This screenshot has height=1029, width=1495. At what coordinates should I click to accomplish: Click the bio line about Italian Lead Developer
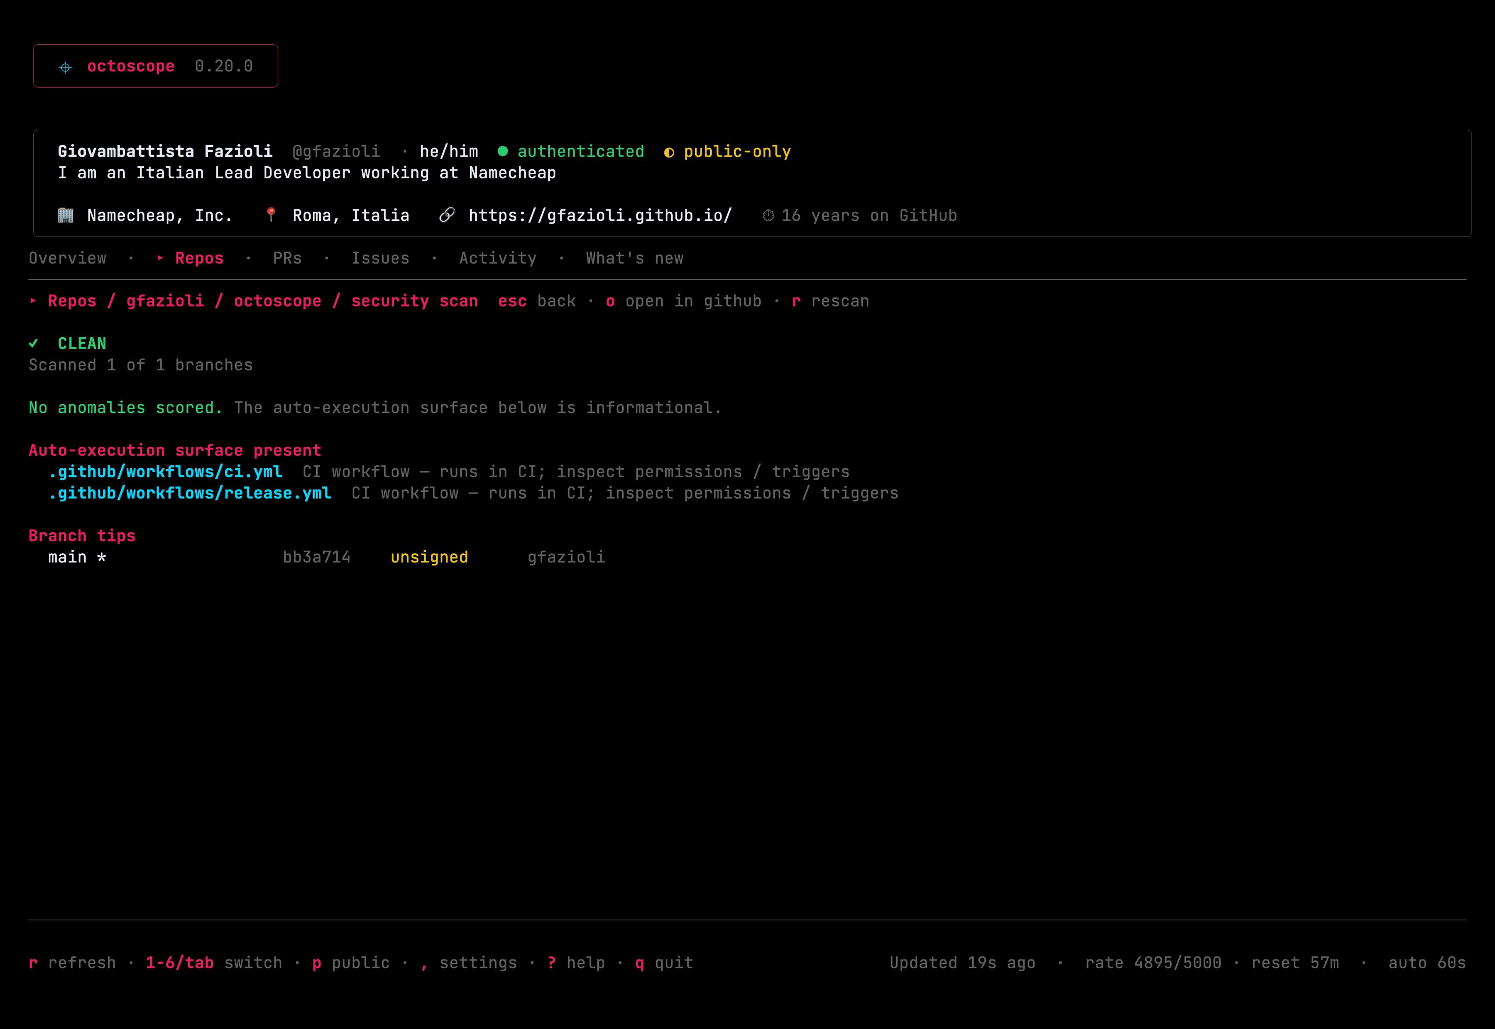pos(307,173)
